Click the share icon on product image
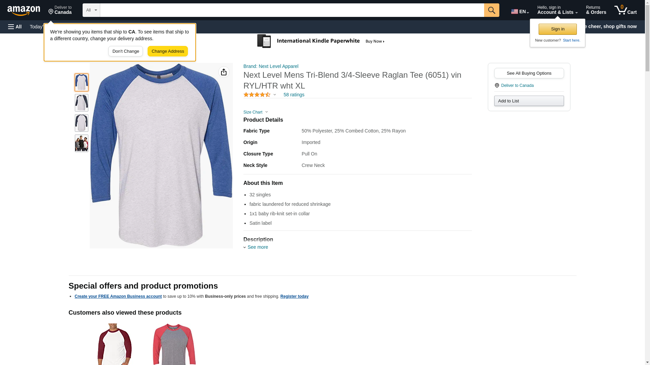Image resolution: width=650 pixels, height=365 pixels. 224,72
